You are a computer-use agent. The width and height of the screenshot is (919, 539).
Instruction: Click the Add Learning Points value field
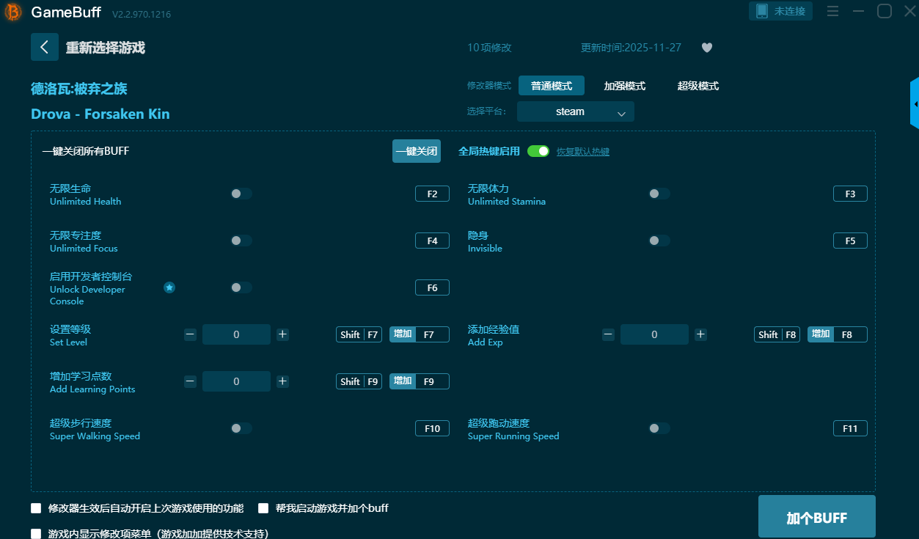(236, 381)
